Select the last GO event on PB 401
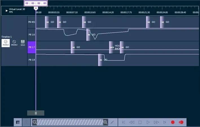 click(x=165, y=22)
